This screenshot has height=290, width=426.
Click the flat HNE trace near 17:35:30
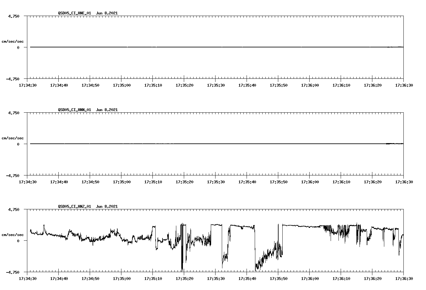[216, 47]
